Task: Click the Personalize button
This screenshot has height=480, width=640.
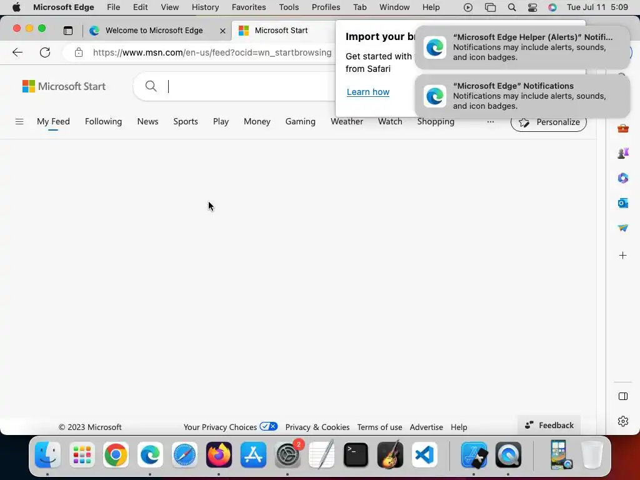Action: 549,122
